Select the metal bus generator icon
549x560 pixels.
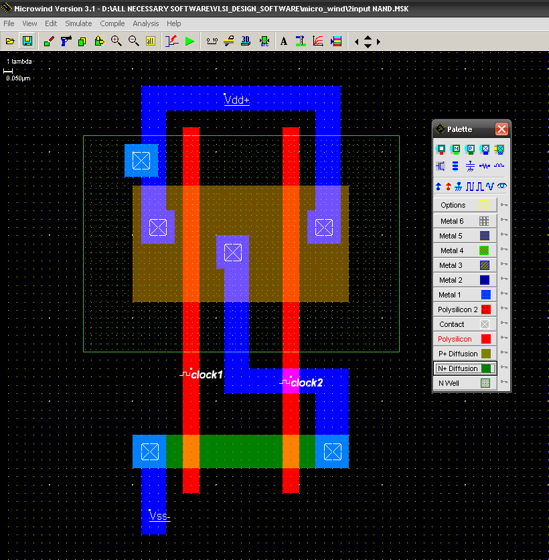455,166
